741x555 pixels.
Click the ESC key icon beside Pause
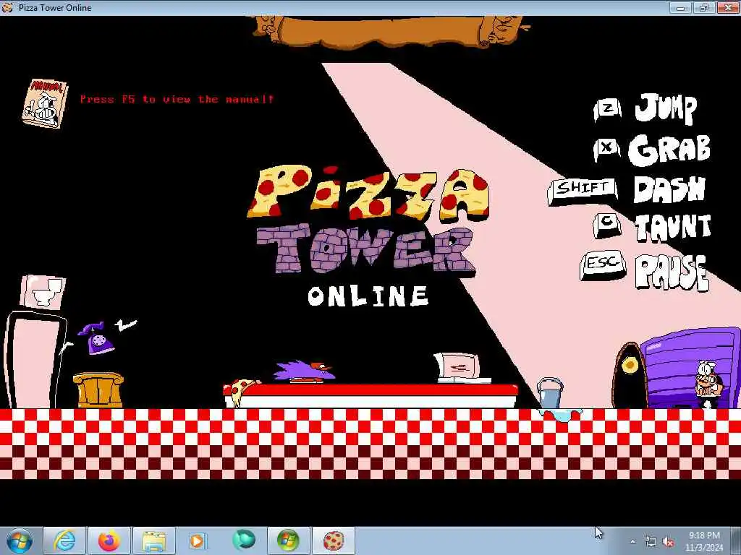point(604,264)
